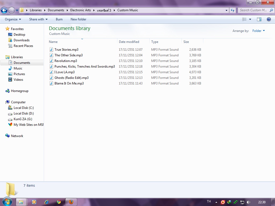Sort by the Size column header
This screenshot has height=206, width=275.
tap(192, 42)
